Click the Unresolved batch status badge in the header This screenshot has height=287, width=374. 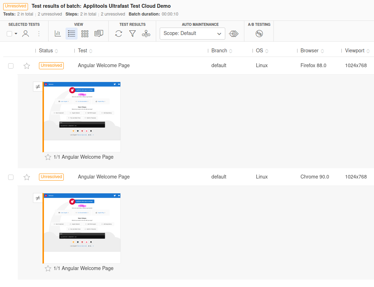click(16, 6)
